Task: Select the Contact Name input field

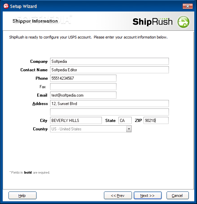Action: [x=109, y=70]
